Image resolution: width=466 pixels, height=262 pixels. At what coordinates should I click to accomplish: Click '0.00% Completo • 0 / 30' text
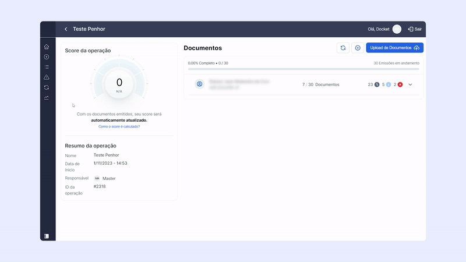coord(208,63)
